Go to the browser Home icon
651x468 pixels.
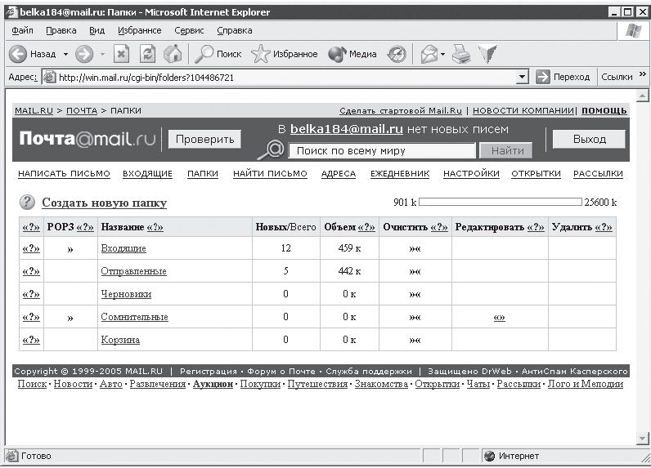172,54
